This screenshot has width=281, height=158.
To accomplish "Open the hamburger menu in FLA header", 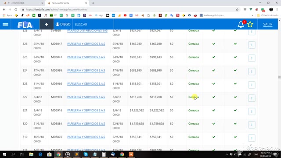I will 5,25.
